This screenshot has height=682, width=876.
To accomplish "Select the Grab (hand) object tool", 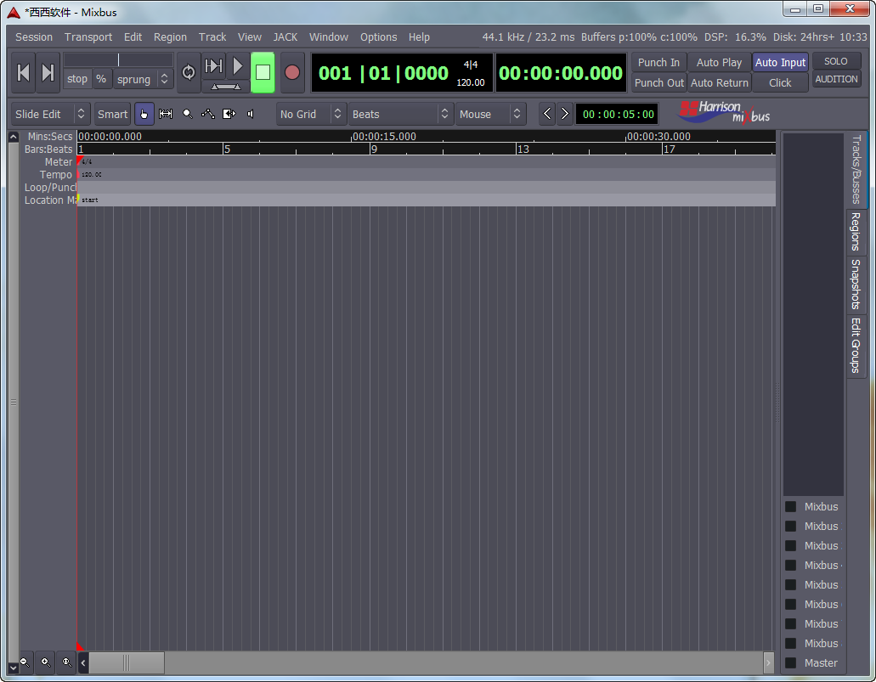I will (144, 114).
